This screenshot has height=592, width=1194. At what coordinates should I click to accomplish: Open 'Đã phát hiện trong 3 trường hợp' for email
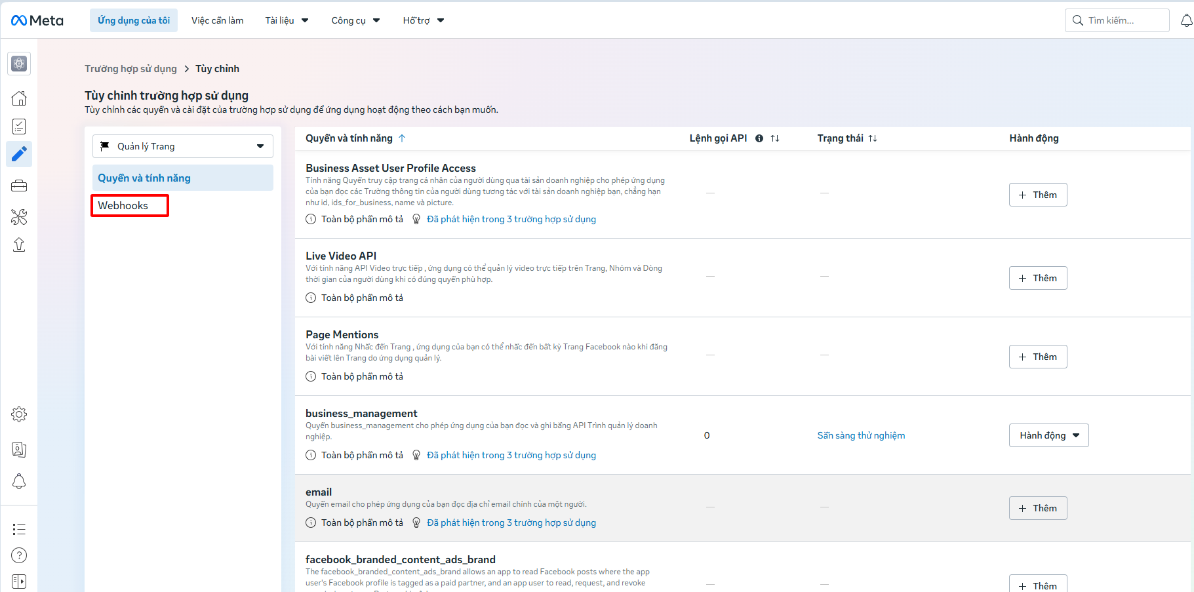click(x=511, y=523)
